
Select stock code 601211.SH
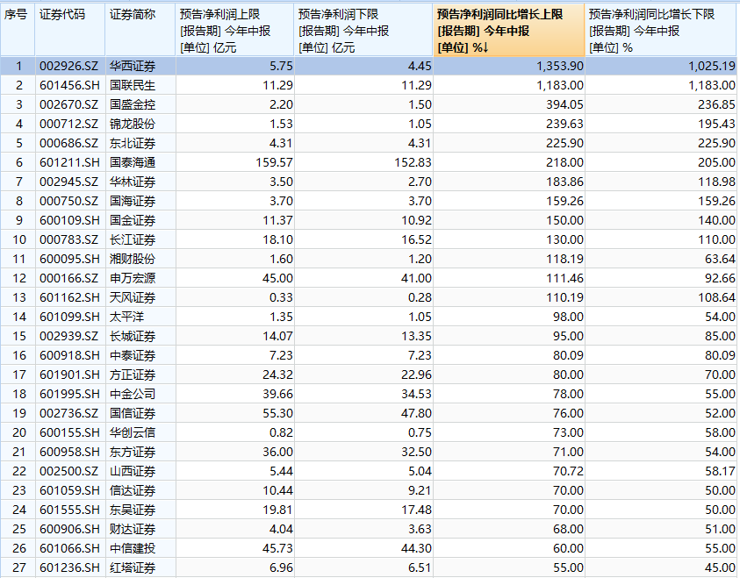click(70, 162)
